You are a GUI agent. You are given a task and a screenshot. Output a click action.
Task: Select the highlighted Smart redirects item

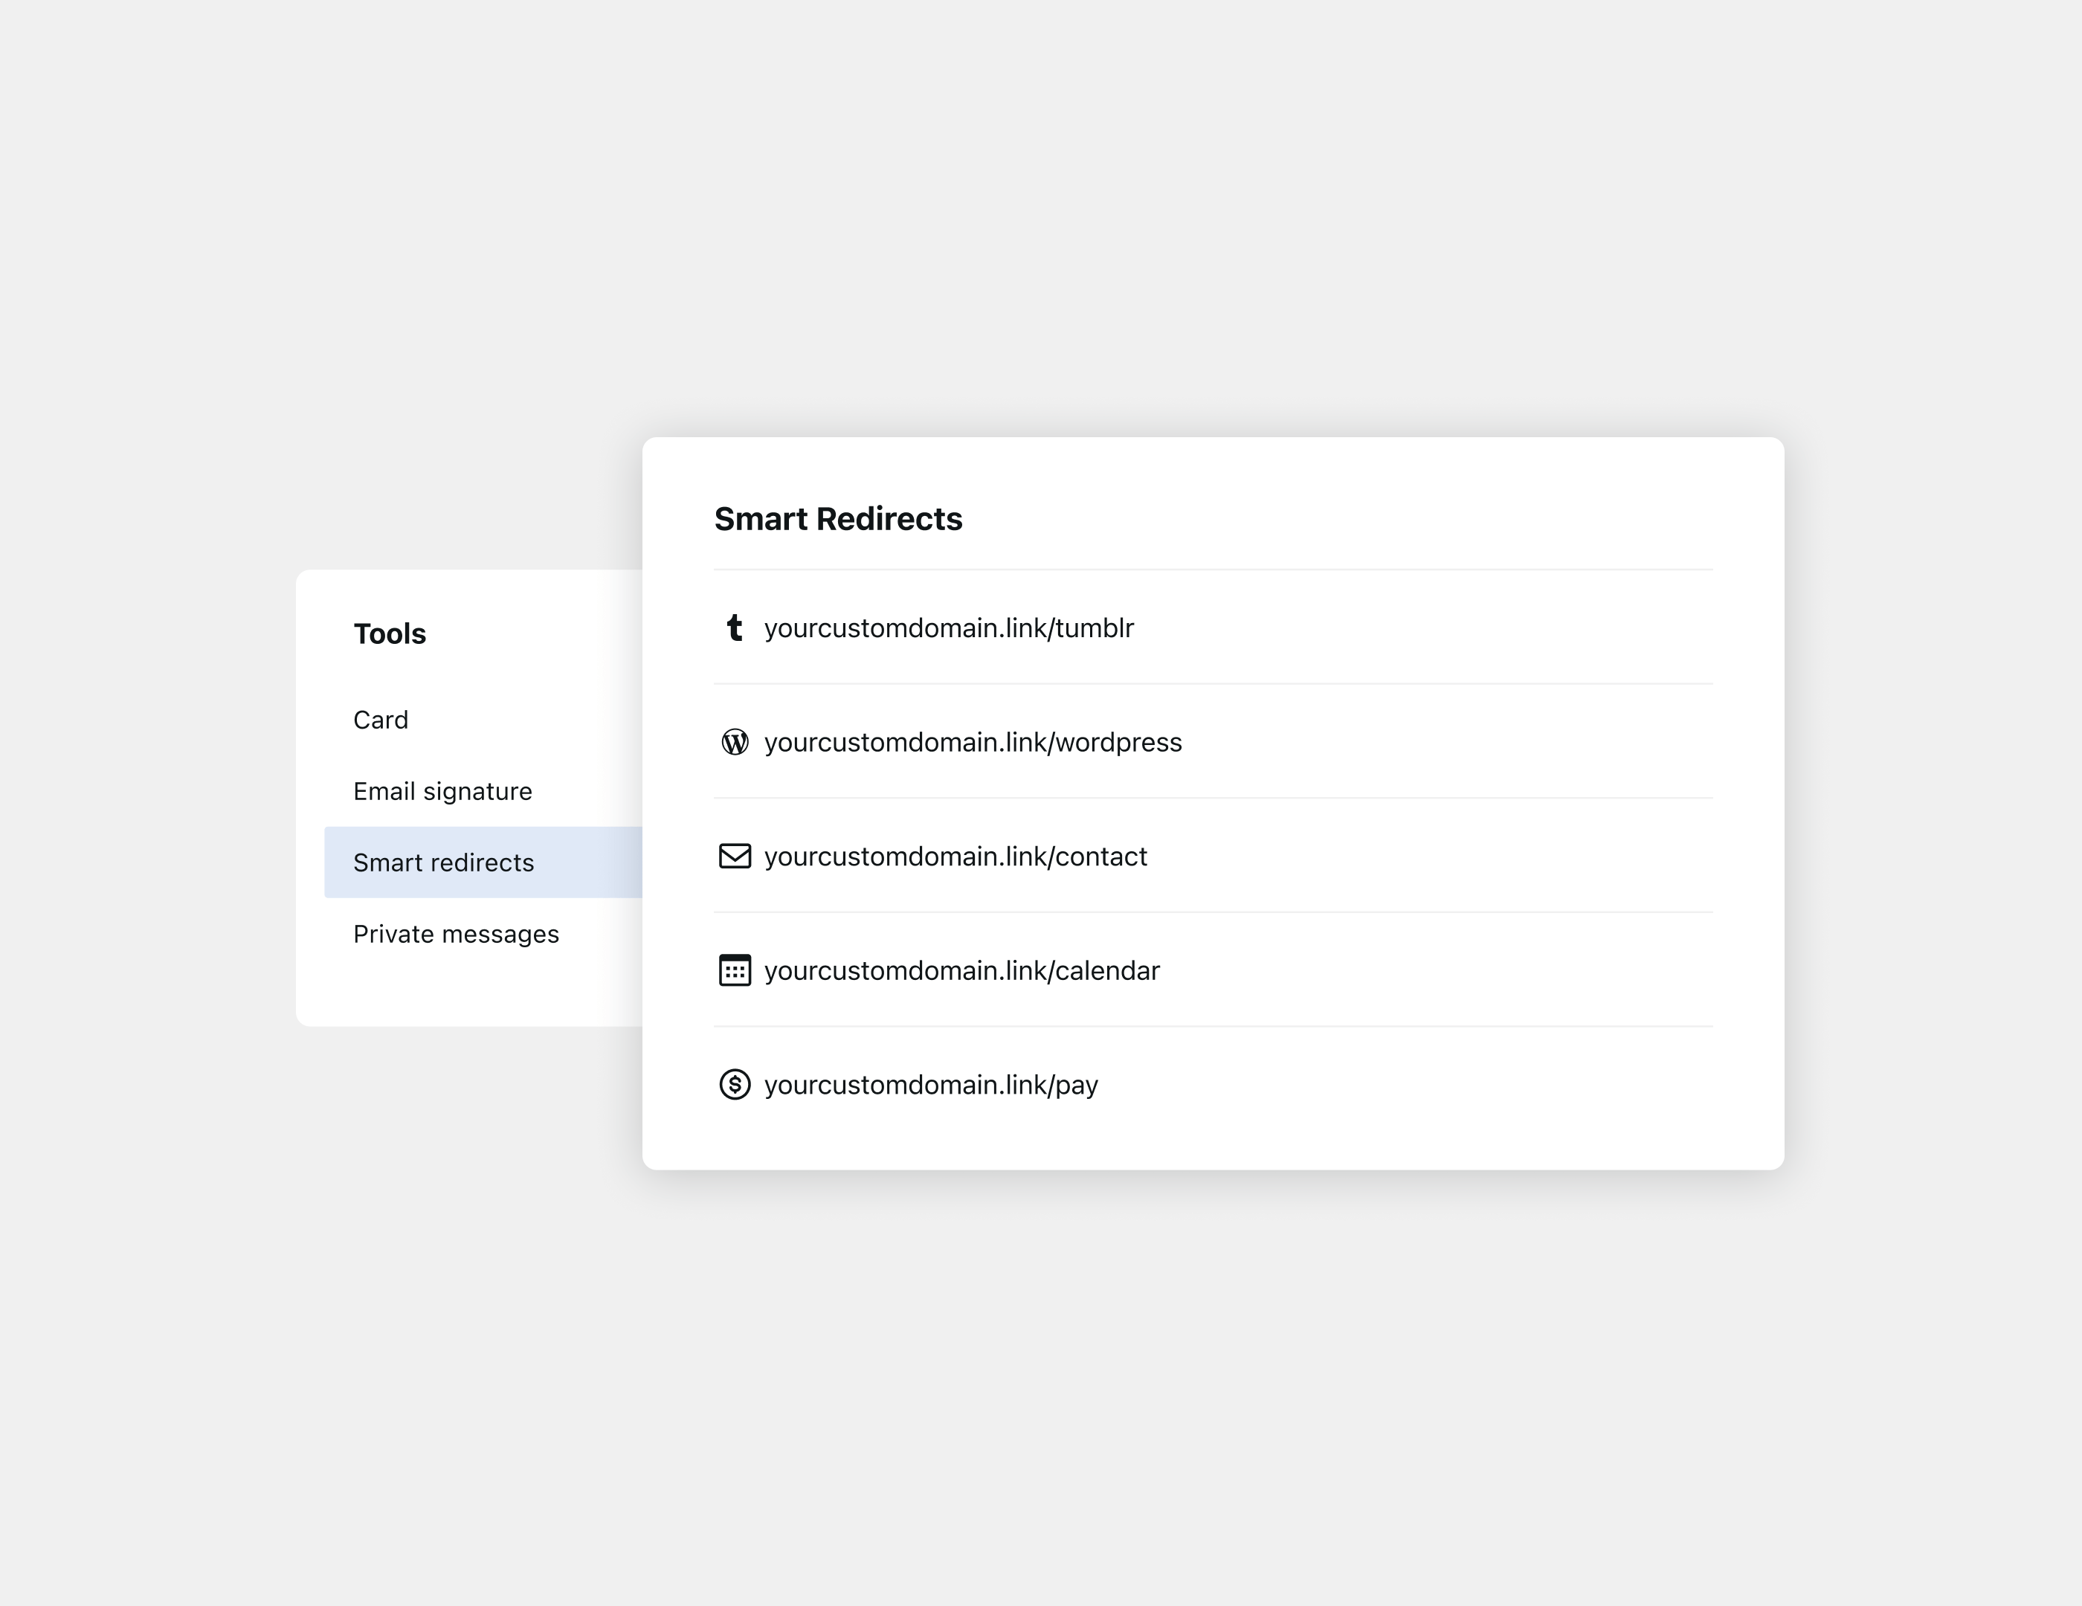click(x=483, y=862)
